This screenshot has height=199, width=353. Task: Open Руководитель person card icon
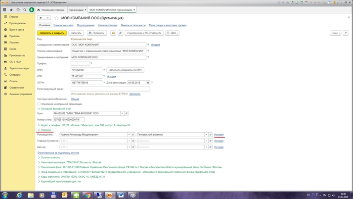133,135
